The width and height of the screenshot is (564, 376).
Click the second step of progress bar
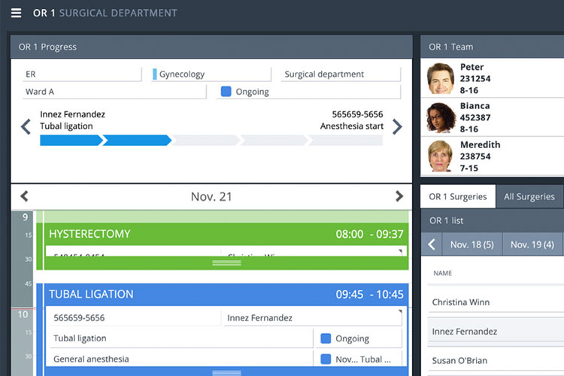[135, 140]
